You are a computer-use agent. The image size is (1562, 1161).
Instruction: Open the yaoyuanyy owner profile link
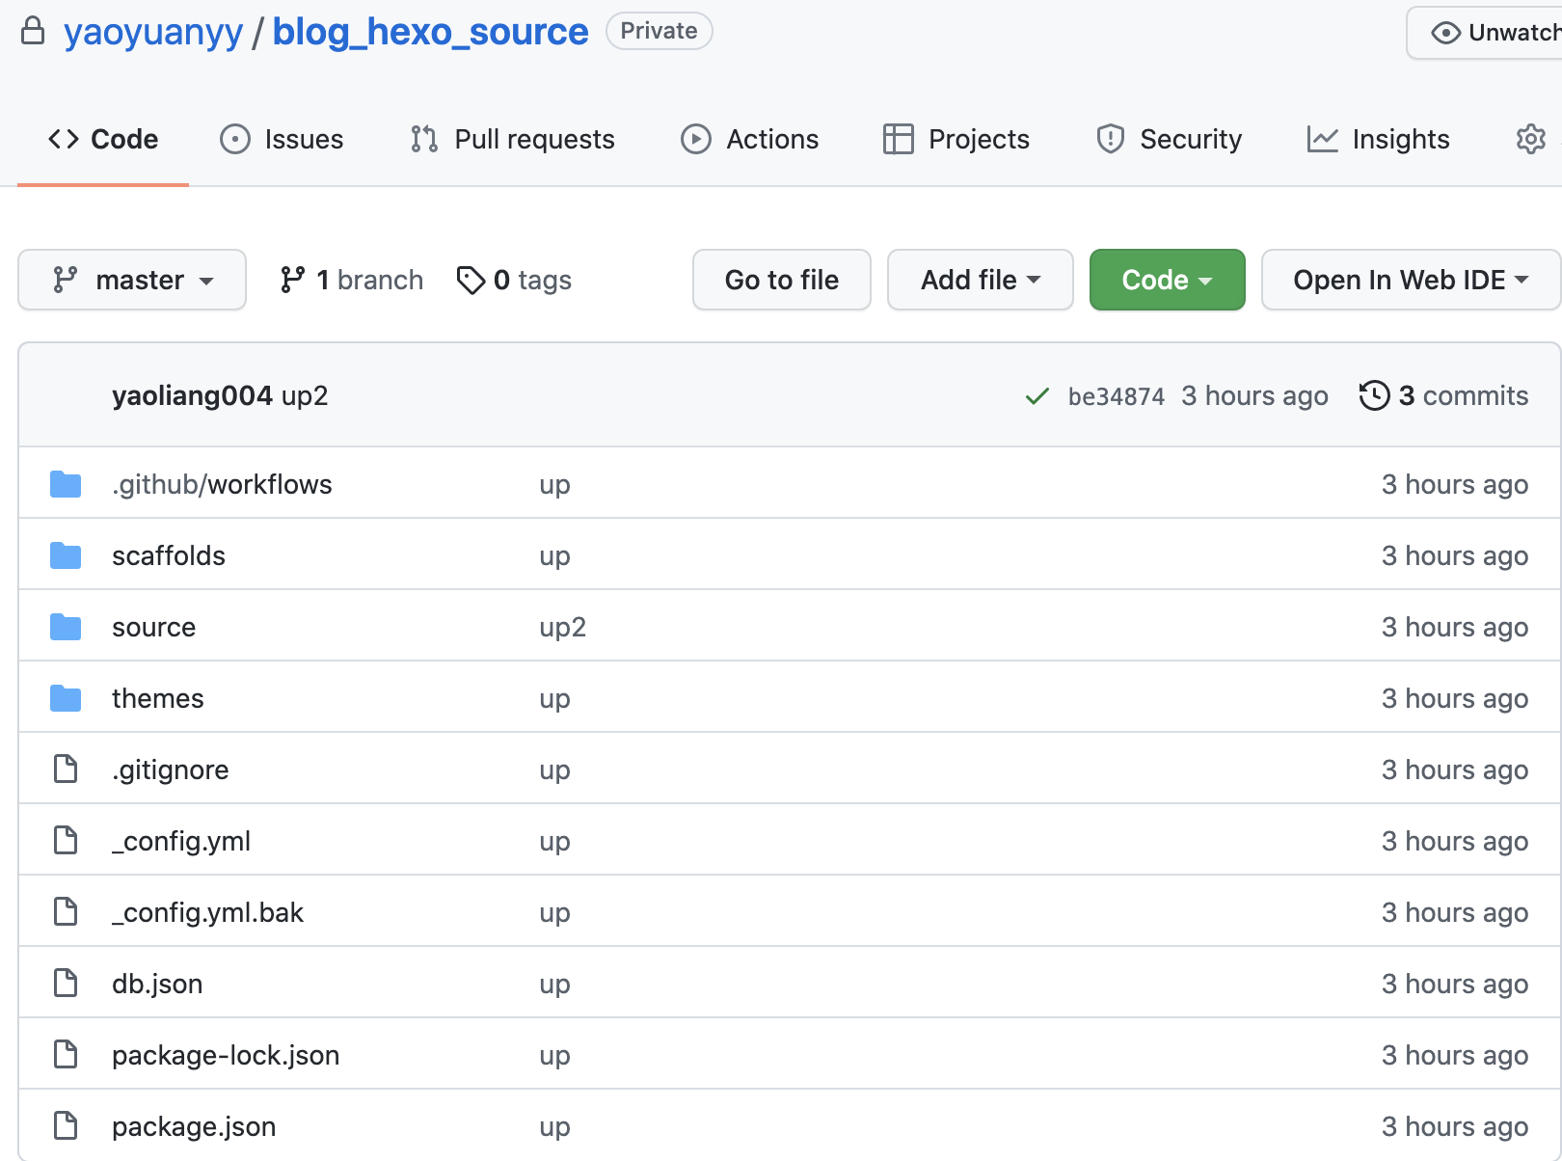point(153,32)
